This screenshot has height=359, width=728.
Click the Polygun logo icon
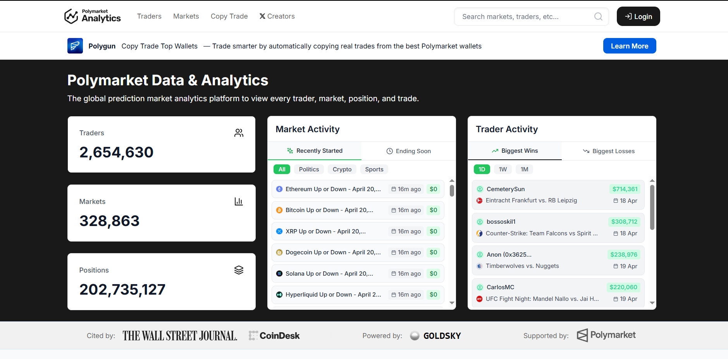(75, 46)
